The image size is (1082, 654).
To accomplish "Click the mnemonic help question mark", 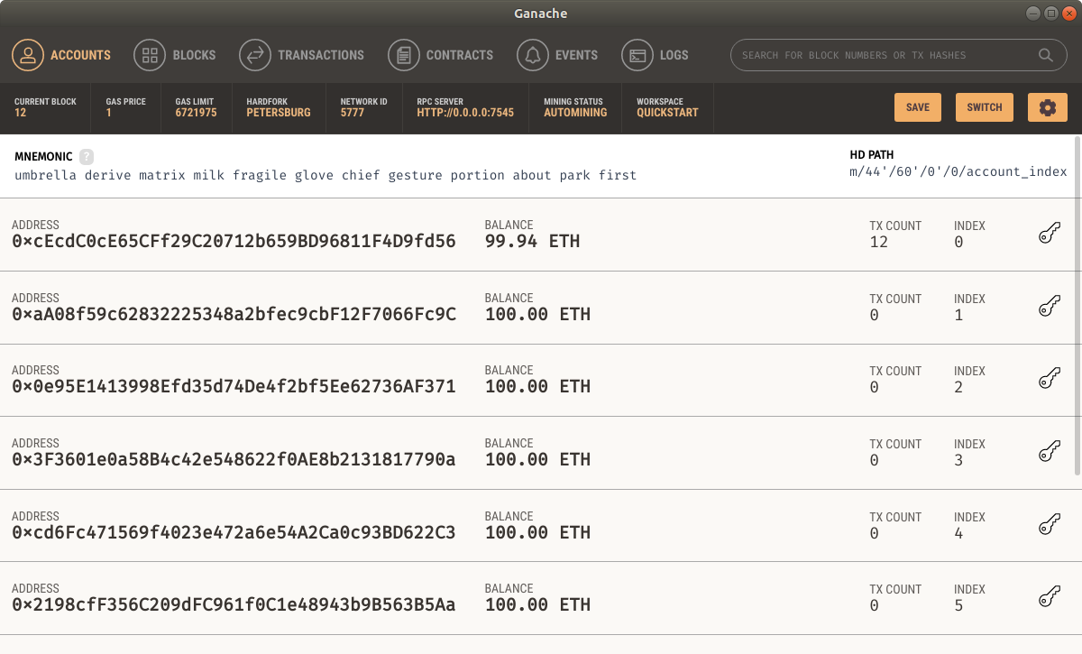I will (87, 156).
